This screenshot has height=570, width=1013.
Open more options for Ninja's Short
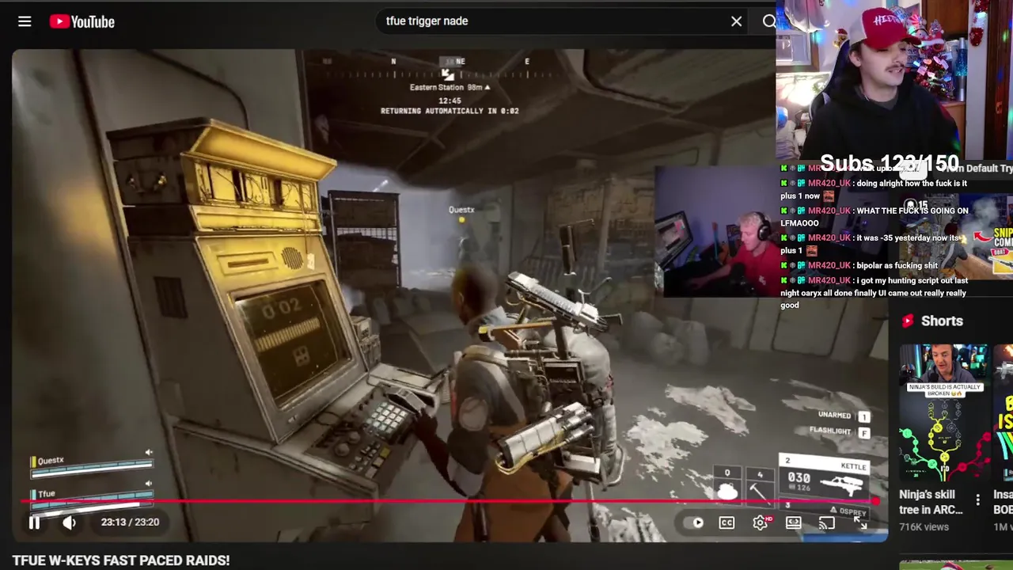coord(977,500)
